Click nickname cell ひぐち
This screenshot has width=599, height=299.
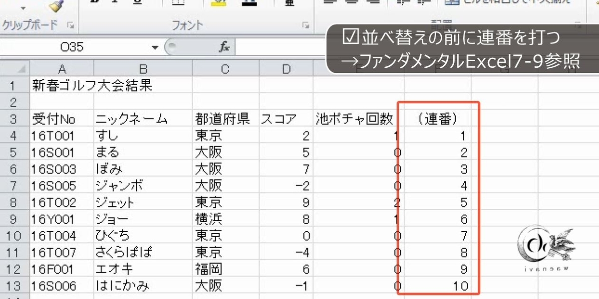[x=143, y=236]
